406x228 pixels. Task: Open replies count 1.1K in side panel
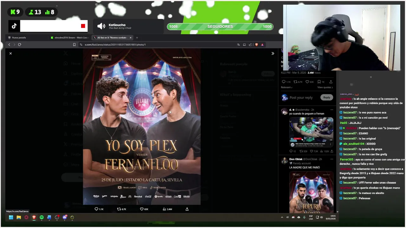click(286, 82)
